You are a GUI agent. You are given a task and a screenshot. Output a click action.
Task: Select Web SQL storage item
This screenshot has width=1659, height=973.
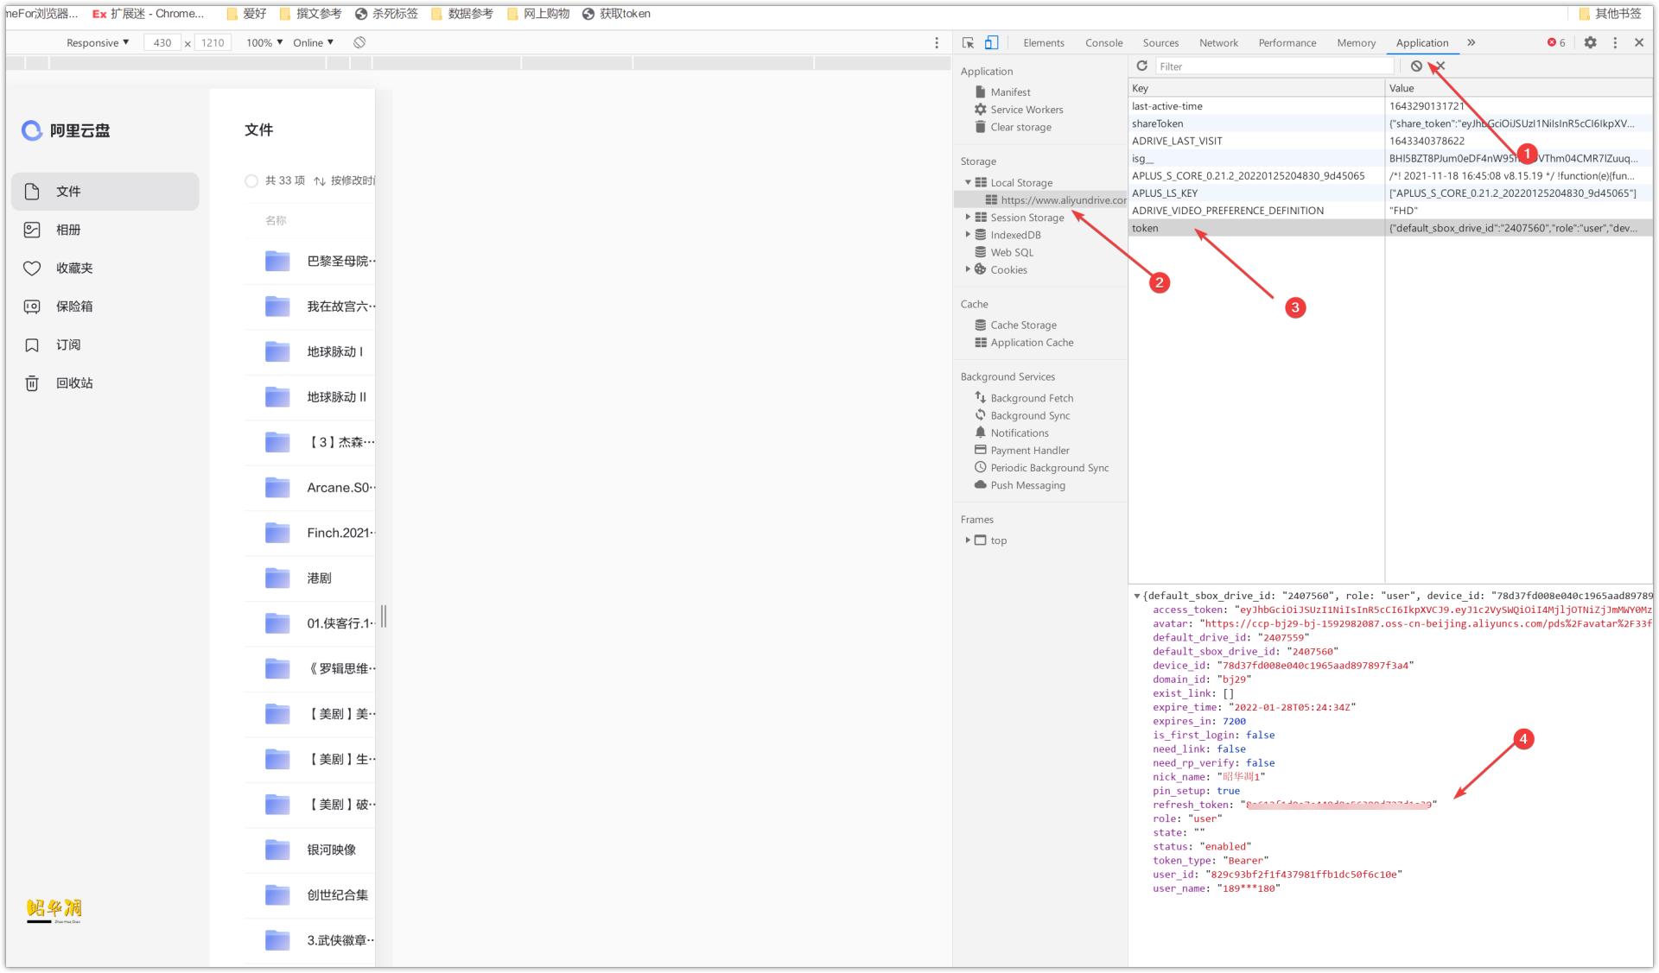(1004, 252)
